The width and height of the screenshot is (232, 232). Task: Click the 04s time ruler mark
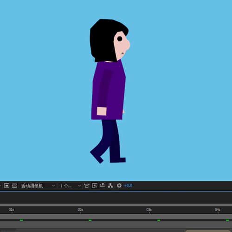[x=218, y=210]
